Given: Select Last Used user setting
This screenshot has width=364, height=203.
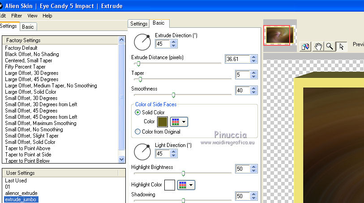Looking at the screenshot, I should pyautogui.click(x=16, y=181).
